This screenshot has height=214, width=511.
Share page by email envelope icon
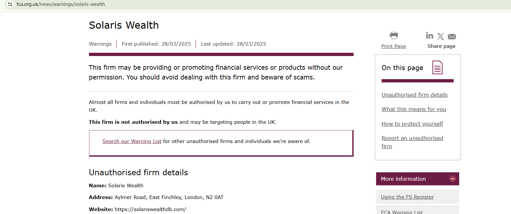tap(452, 36)
